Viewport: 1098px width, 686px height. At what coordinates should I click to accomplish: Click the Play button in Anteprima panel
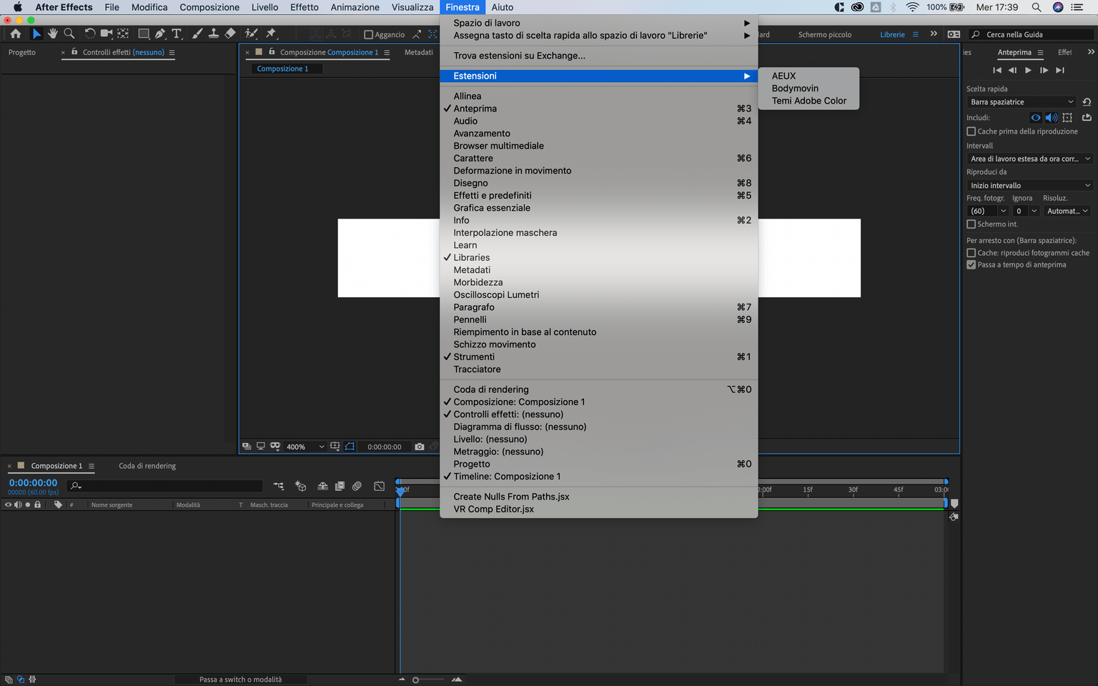(1028, 70)
